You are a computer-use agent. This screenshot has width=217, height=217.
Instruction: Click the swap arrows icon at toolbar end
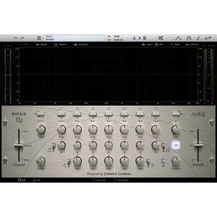[x=208, y=38]
